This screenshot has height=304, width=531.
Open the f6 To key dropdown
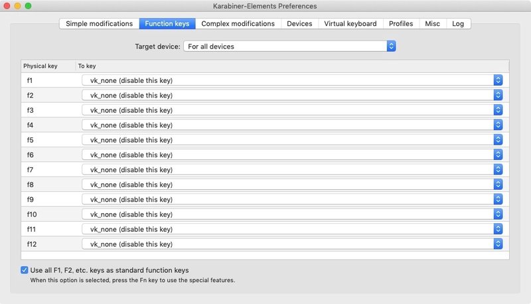292,155
